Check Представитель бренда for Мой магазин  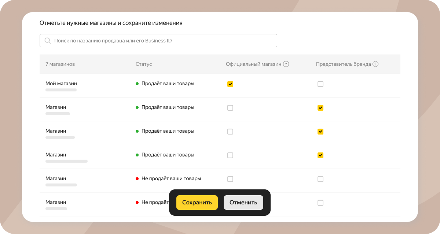(320, 84)
